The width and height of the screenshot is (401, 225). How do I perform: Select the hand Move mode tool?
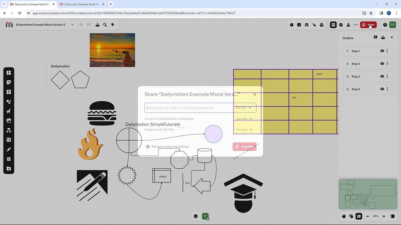344,216
